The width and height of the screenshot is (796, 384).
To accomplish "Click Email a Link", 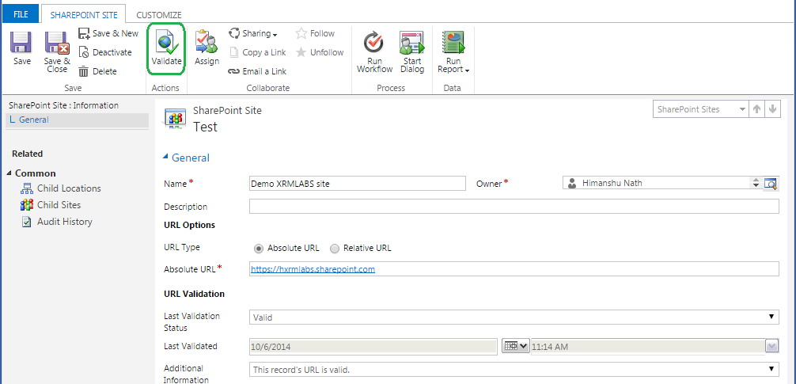I will point(257,71).
